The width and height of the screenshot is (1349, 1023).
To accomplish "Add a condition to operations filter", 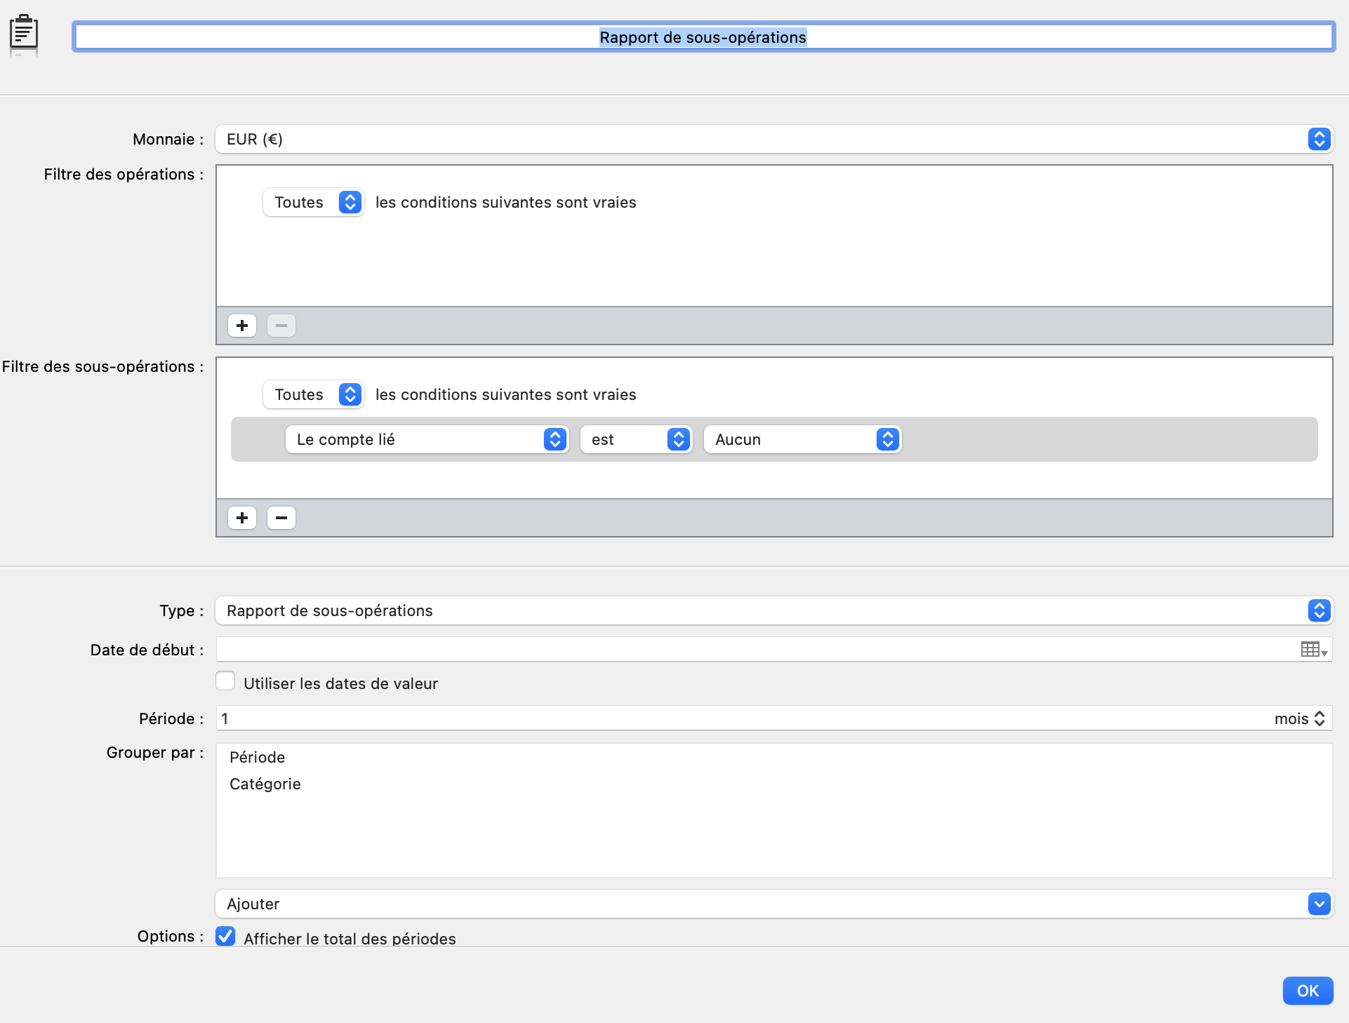I will point(242,326).
